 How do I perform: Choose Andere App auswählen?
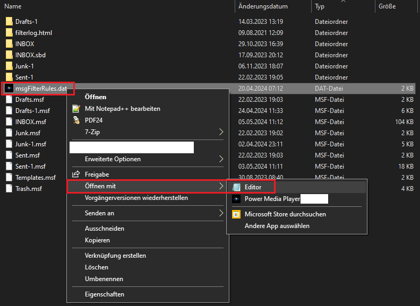[x=277, y=226]
